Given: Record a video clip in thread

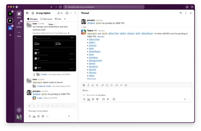Looking at the screenshot, I should click(103, 99).
